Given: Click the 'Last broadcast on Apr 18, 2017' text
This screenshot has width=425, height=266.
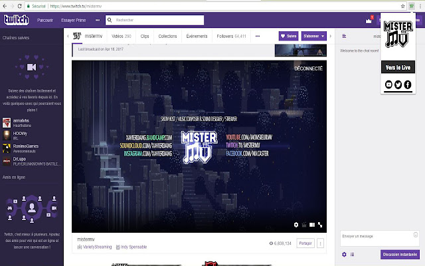Looking at the screenshot, I should point(100,49).
